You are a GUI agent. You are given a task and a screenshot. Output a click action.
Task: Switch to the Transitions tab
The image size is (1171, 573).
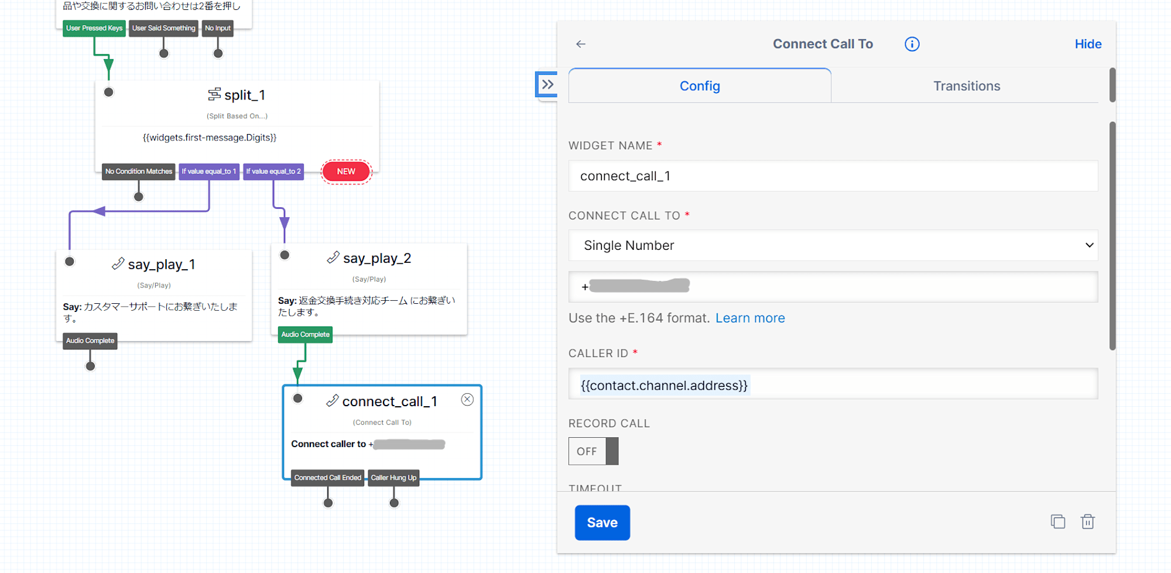pos(966,86)
